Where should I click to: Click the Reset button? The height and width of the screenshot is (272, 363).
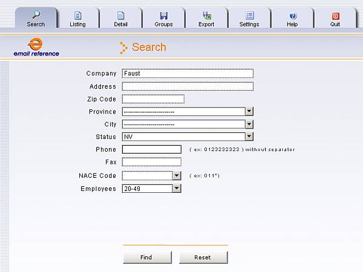point(203,257)
